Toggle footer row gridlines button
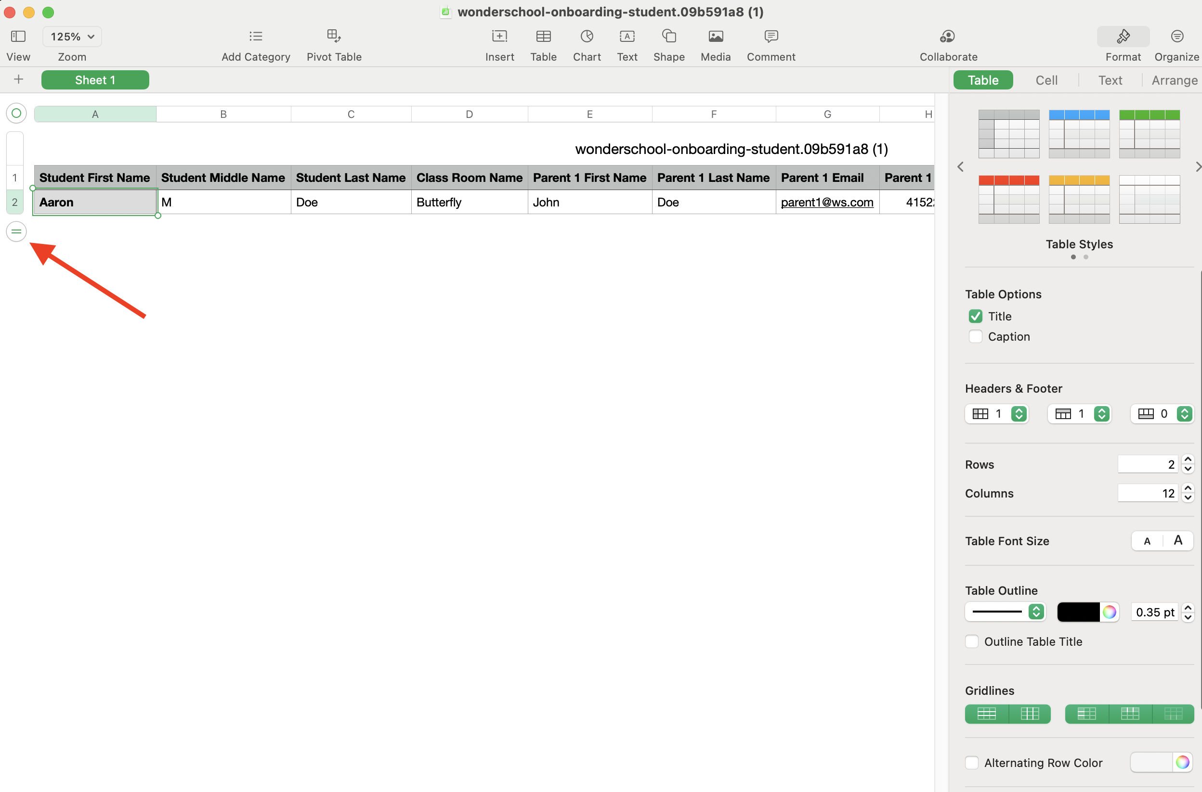 click(1173, 714)
